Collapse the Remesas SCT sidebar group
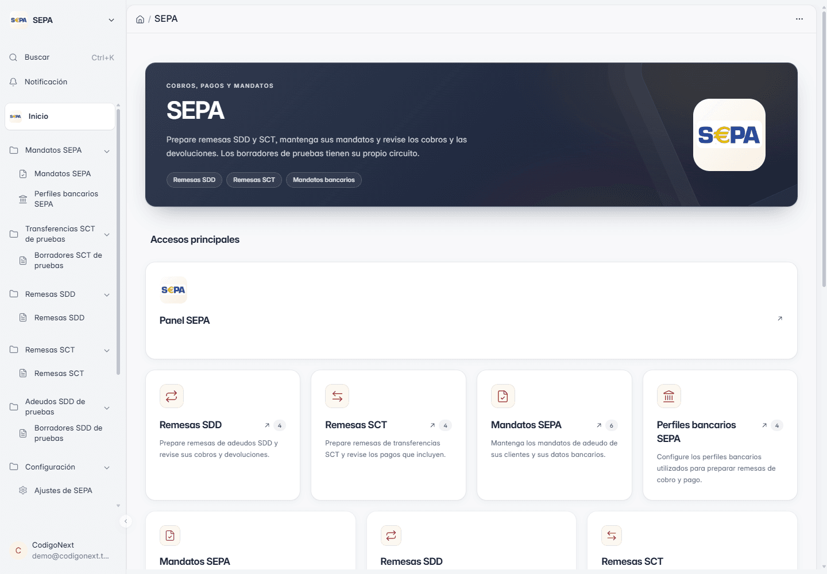Viewport: 827px width, 574px height. [x=107, y=351]
